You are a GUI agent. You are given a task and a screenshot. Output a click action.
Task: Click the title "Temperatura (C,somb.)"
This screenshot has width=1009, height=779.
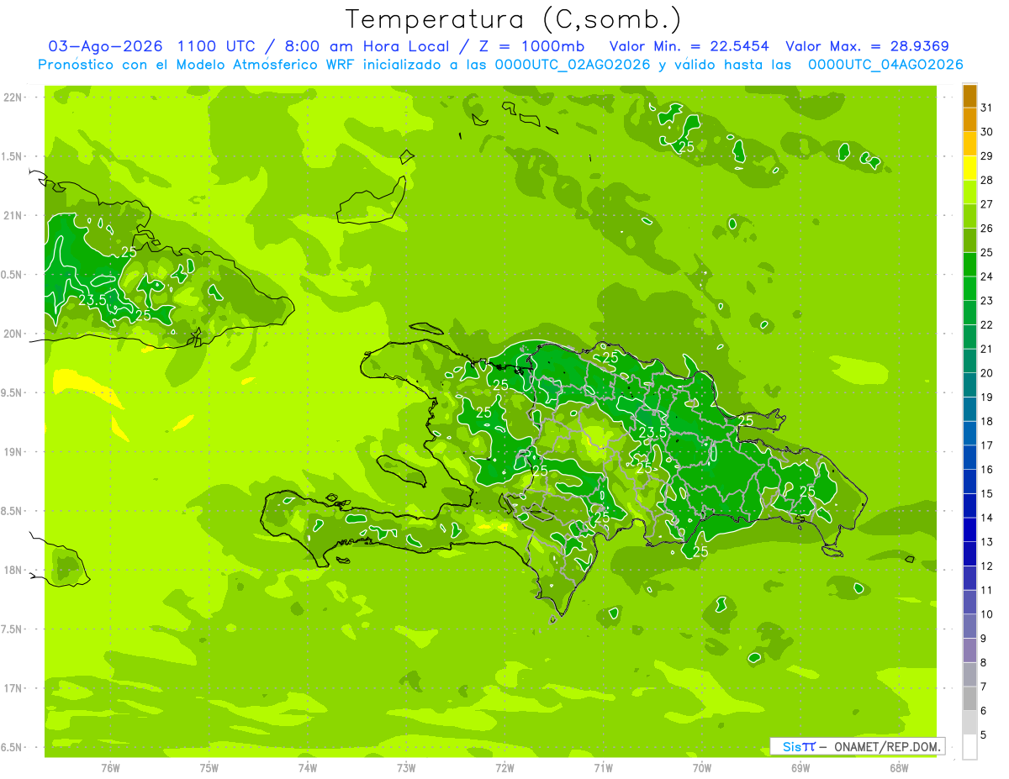tap(513, 19)
